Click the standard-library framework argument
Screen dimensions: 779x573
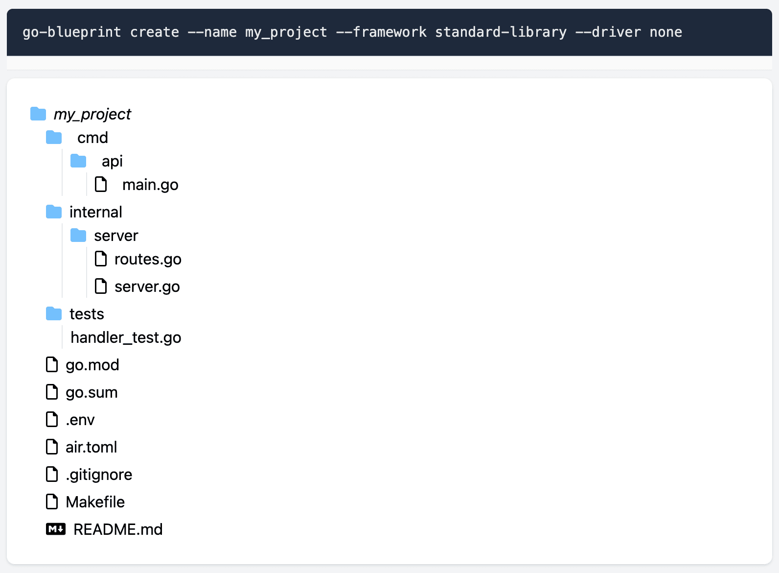point(501,32)
